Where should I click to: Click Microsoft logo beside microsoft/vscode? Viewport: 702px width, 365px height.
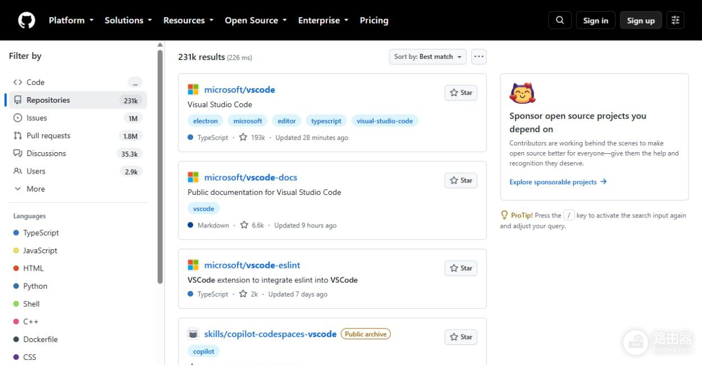[x=193, y=89]
